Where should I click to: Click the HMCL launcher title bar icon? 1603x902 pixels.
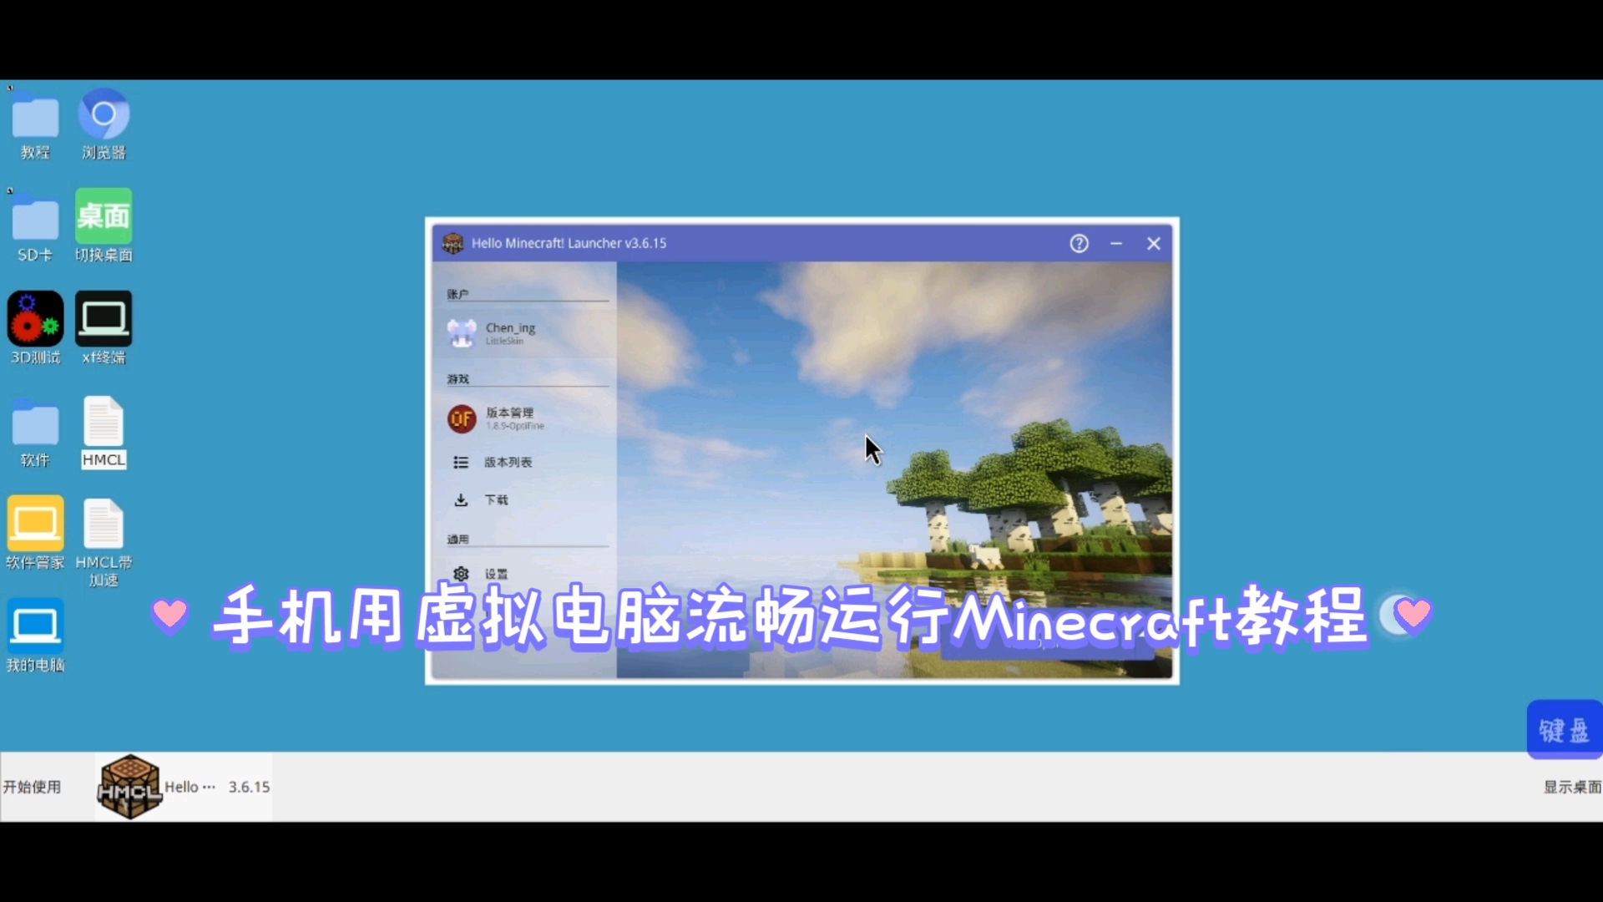453,243
